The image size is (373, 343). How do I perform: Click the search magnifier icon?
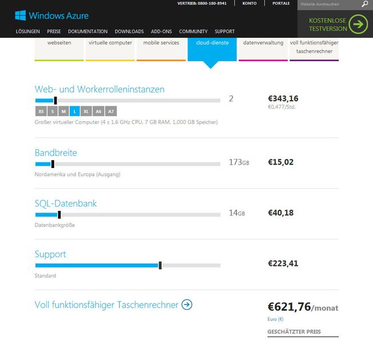coord(364,4)
